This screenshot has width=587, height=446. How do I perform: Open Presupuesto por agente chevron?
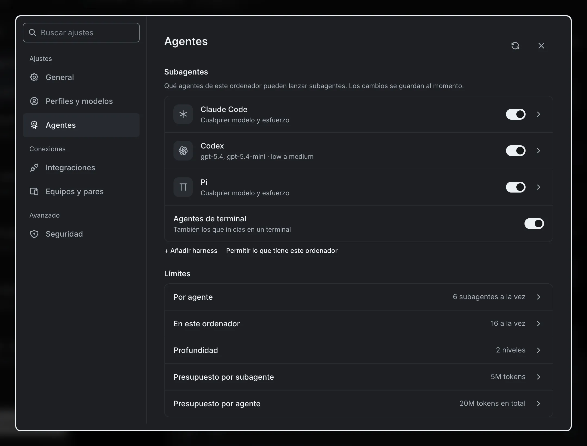(x=538, y=404)
